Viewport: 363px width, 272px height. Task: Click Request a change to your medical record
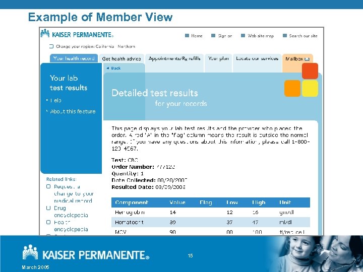pos(74,193)
